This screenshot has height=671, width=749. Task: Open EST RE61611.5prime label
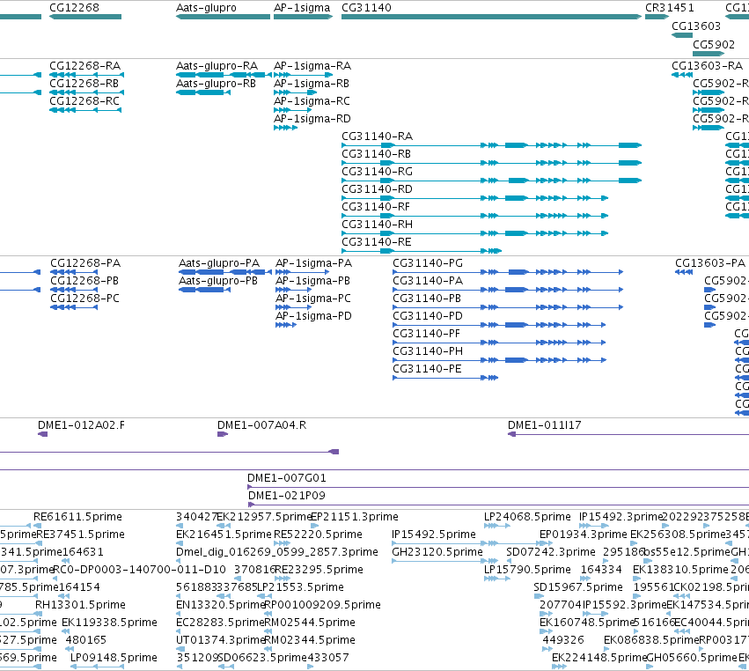(x=77, y=517)
